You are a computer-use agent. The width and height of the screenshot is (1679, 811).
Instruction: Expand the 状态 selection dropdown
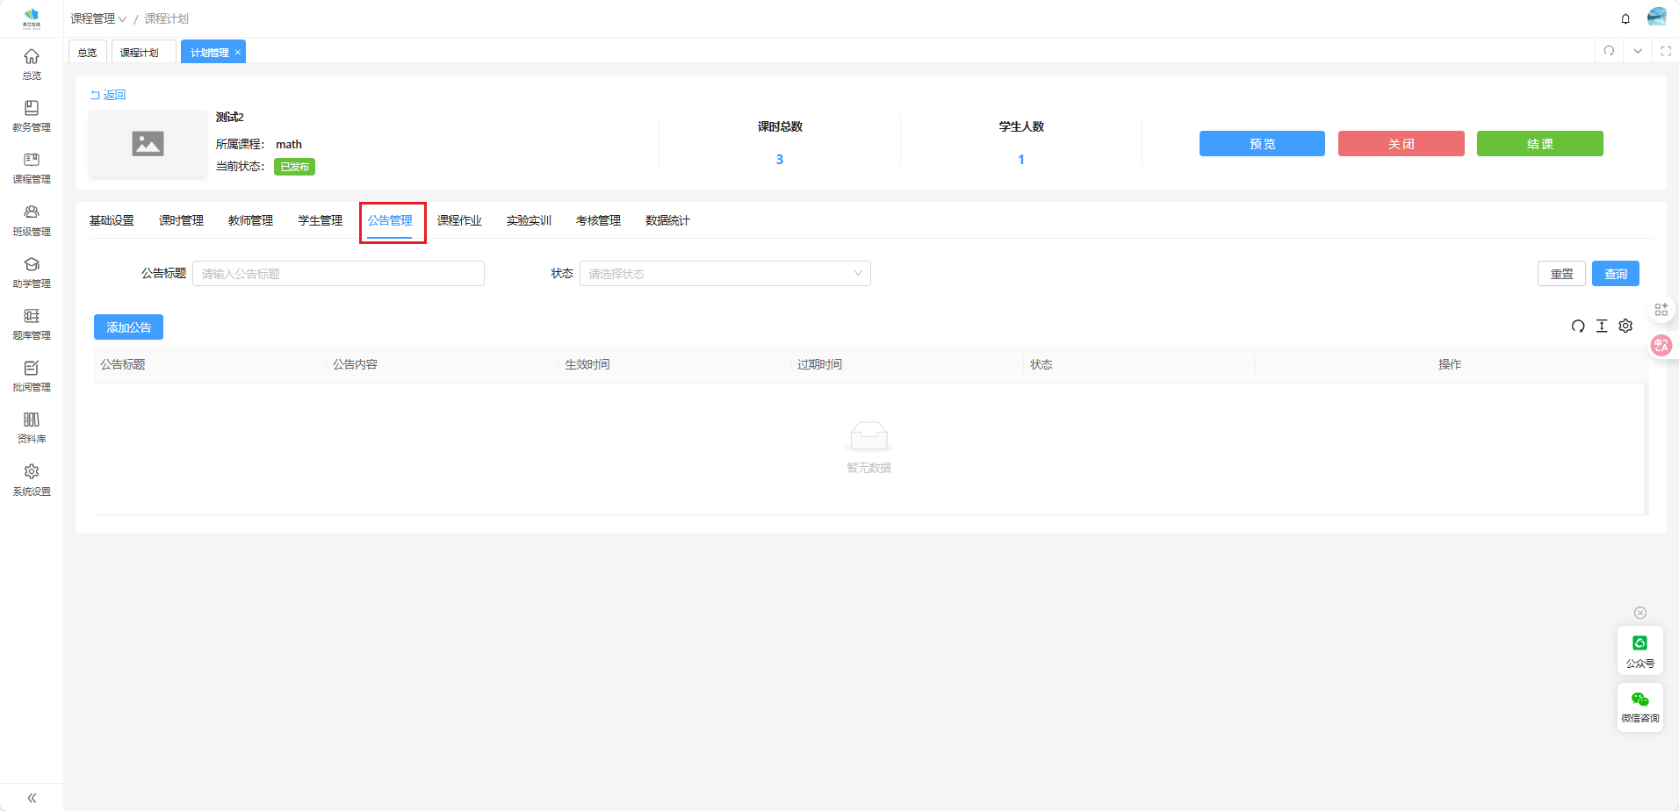click(724, 274)
